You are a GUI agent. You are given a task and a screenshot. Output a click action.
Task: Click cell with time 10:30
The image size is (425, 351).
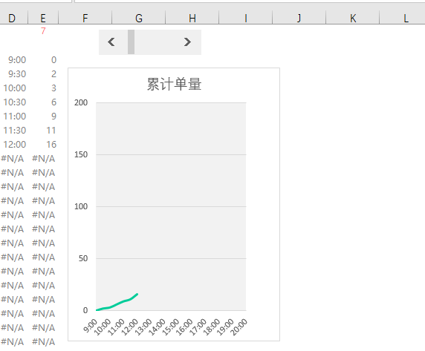point(15,102)
